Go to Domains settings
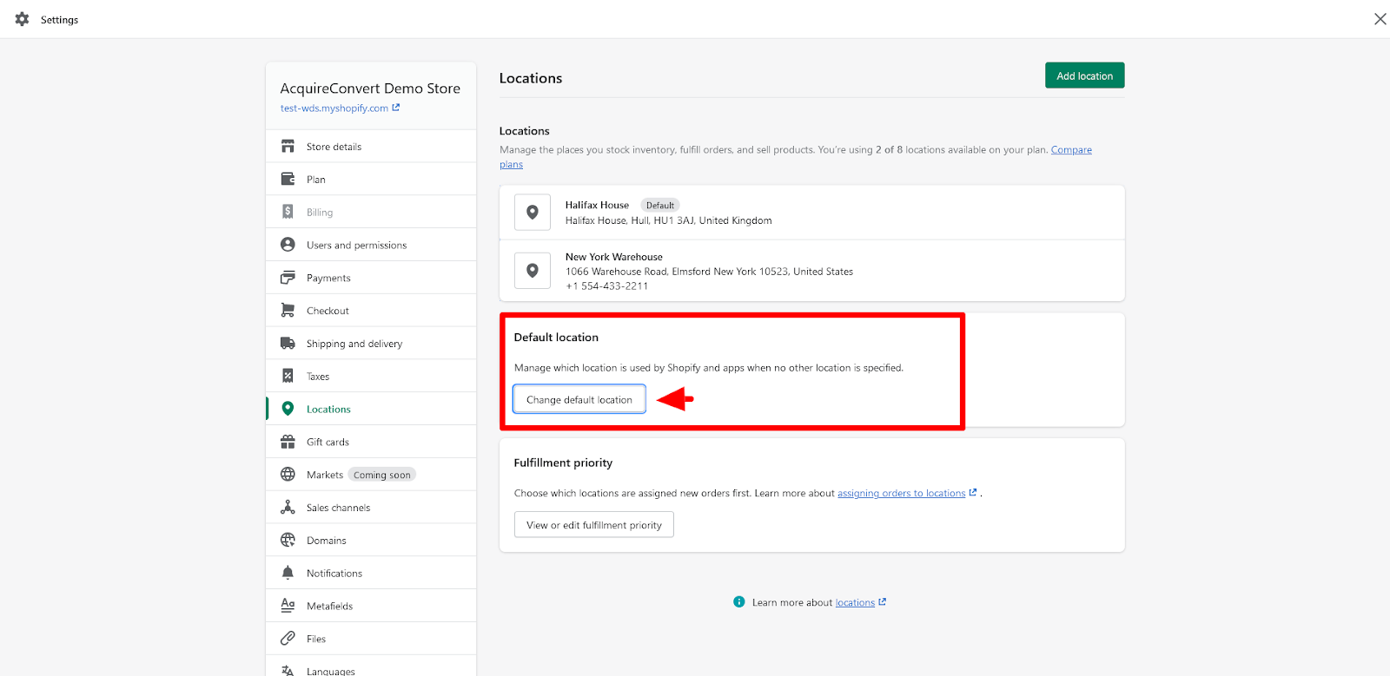The height and width of the screenshot is (676, 1390). point(326,541)
